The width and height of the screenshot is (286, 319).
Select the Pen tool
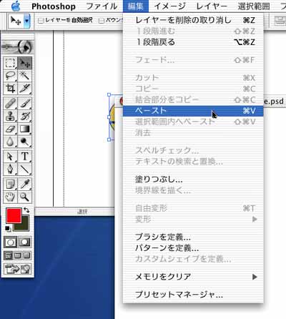coord(10,170)
